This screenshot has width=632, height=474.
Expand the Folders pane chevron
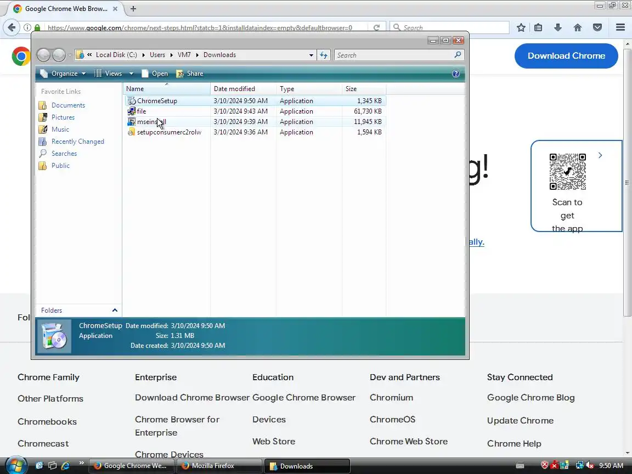[x=115, y=311]
